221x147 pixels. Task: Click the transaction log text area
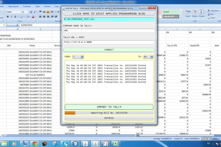[109, 82]
